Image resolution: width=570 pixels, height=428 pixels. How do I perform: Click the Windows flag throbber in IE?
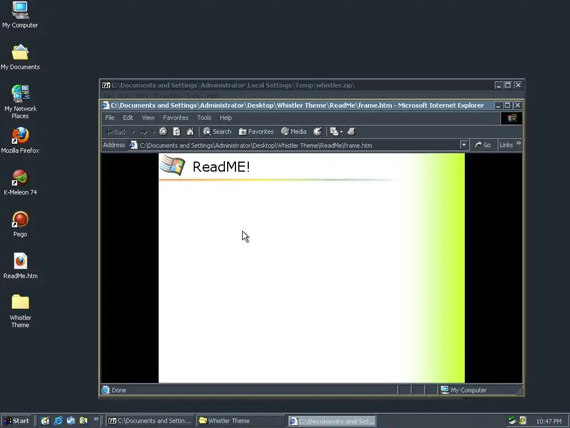(512, 118)
